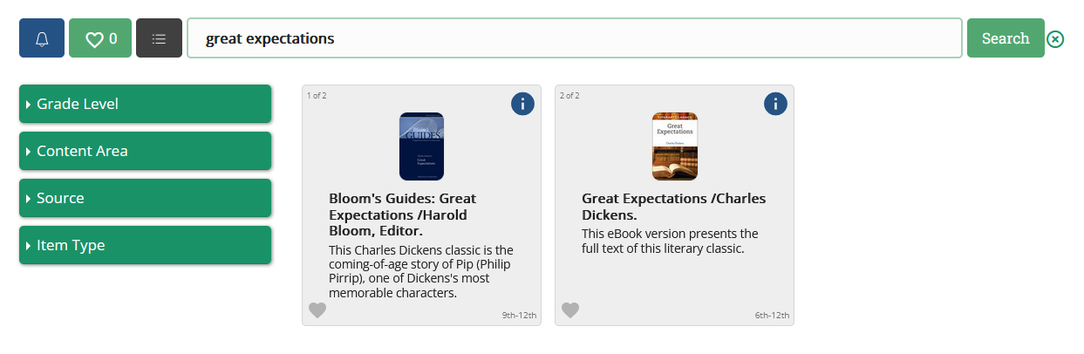Open the favorites heart counter
Image resolution: width=1084 pixels, height=354 pixels.
tap(100, 38)
